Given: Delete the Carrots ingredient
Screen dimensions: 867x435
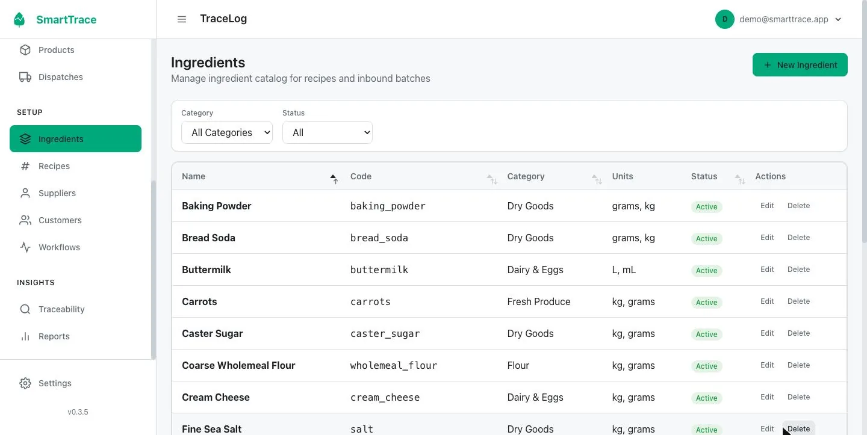Looking at the screenshot, I should pos(798,301).
